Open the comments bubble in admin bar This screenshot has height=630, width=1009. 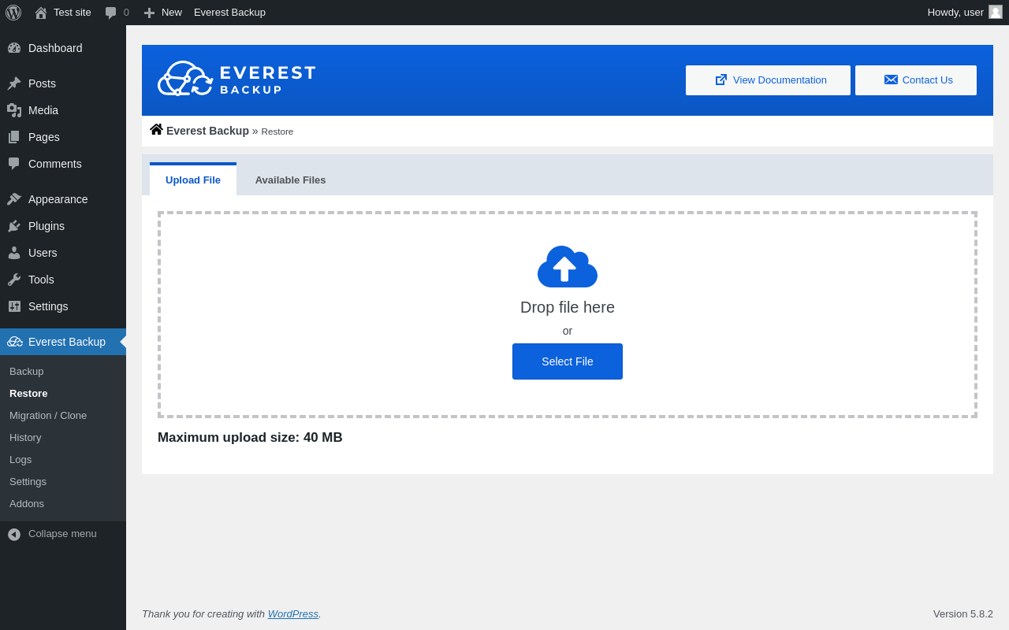(x=111, y=13)
